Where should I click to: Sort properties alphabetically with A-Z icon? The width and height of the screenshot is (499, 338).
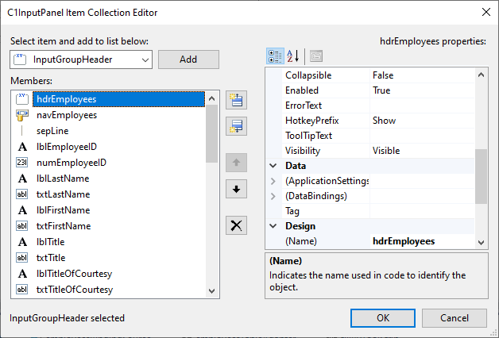292,56
